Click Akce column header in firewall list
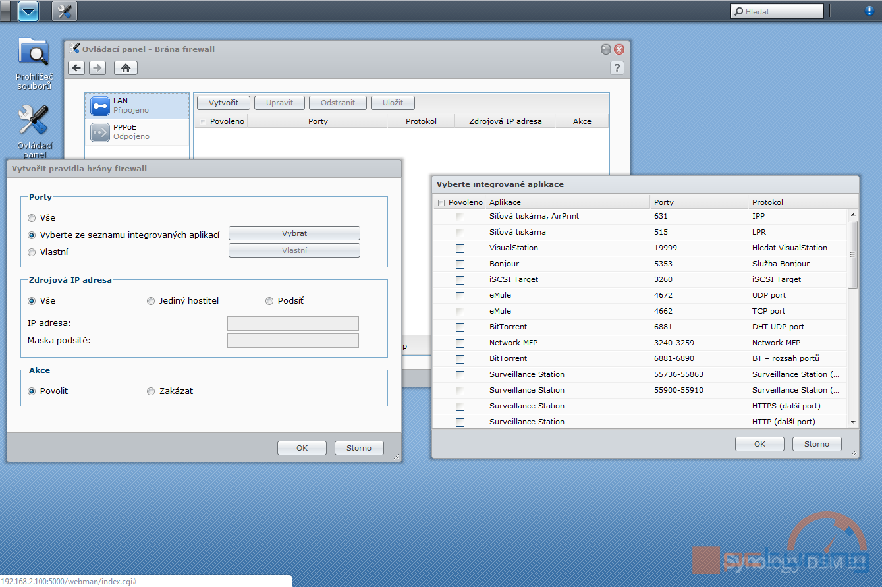This screenshot has height=587, width=882. (x=582, y=121)
